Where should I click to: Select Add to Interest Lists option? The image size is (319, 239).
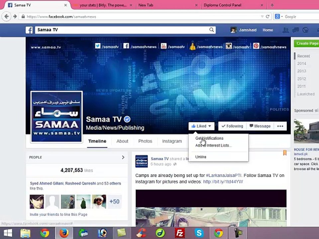point(213,145)
